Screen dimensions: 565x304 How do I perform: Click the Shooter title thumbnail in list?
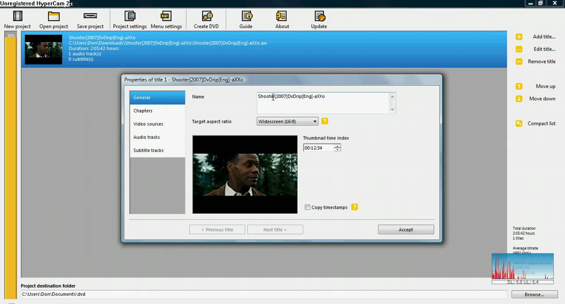coord(43,49)
